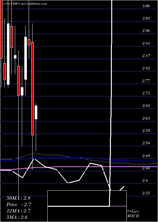The width and height of the screenshot is (158, 222).
Task: Select the 2.63 price axis label
Action: (146, 118)
